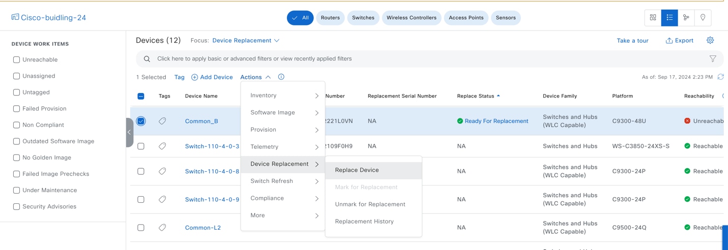The image size is (728, 250).
Task: Click the filter funnel icon
Action: click(713, 59)
